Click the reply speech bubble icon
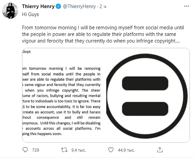 [x=25, y=150]
